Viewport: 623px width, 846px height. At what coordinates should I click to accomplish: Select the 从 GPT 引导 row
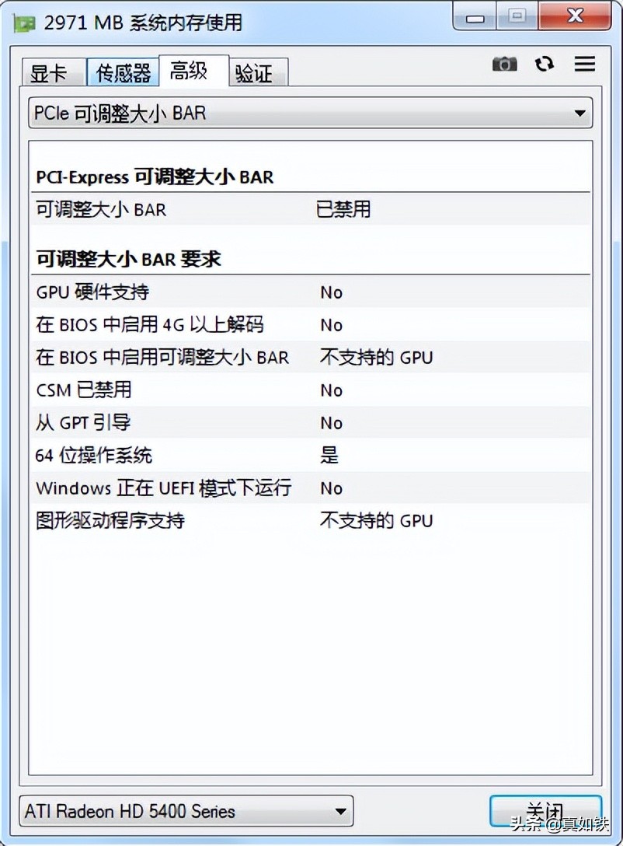[x=310, y=423]
